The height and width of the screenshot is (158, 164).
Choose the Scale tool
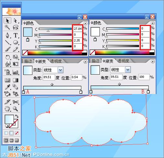click(x=16, y=57)
